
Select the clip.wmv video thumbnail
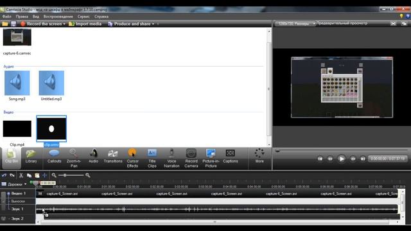(51, 128)
